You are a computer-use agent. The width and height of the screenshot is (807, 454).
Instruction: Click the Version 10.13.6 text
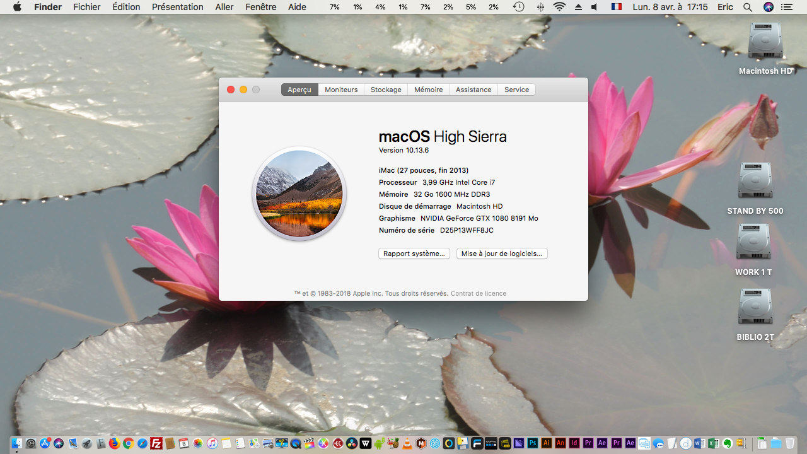[403, 150]
